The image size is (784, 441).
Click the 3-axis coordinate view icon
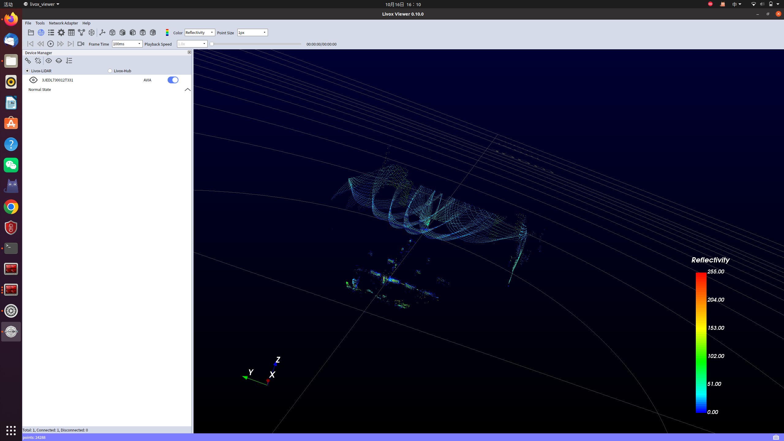click(102, 32)
